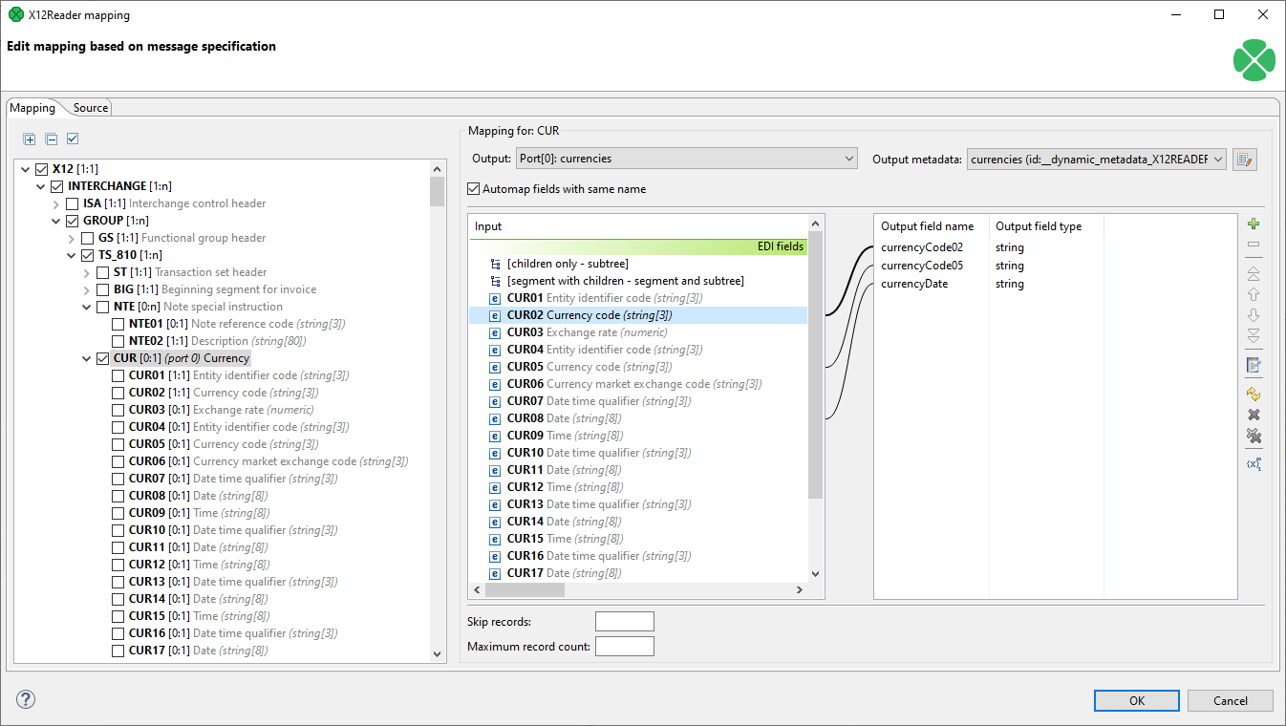Open the output metadata editor icon
This screenshot has width=1286, height=726.
(1244, 158)
